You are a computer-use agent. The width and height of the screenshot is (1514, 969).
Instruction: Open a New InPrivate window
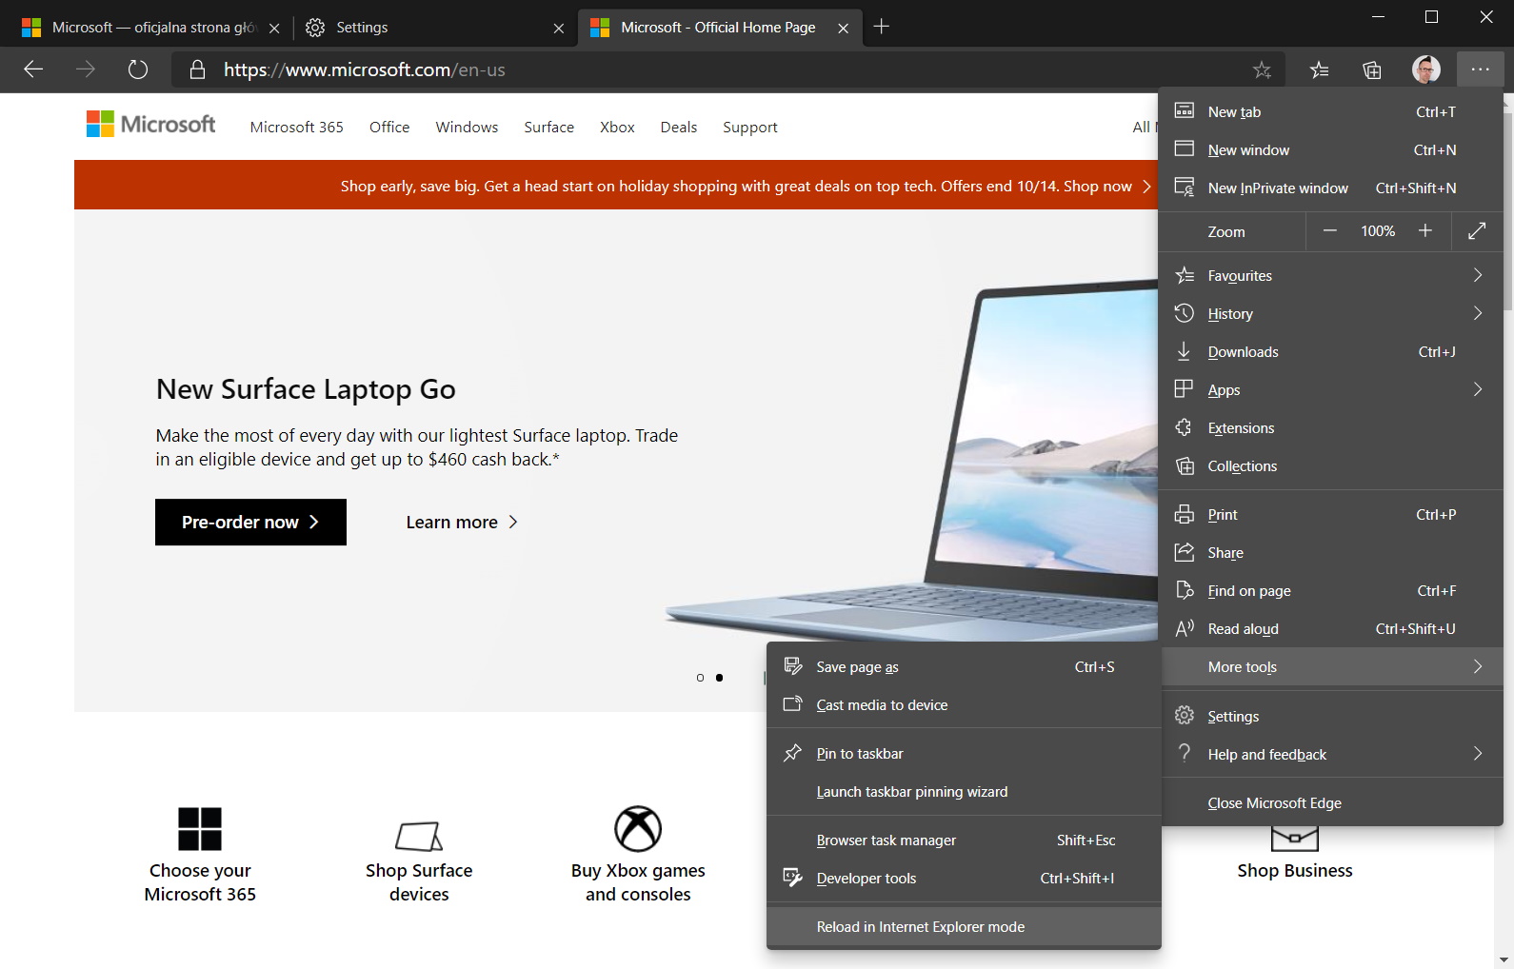tap(1331, 188)
